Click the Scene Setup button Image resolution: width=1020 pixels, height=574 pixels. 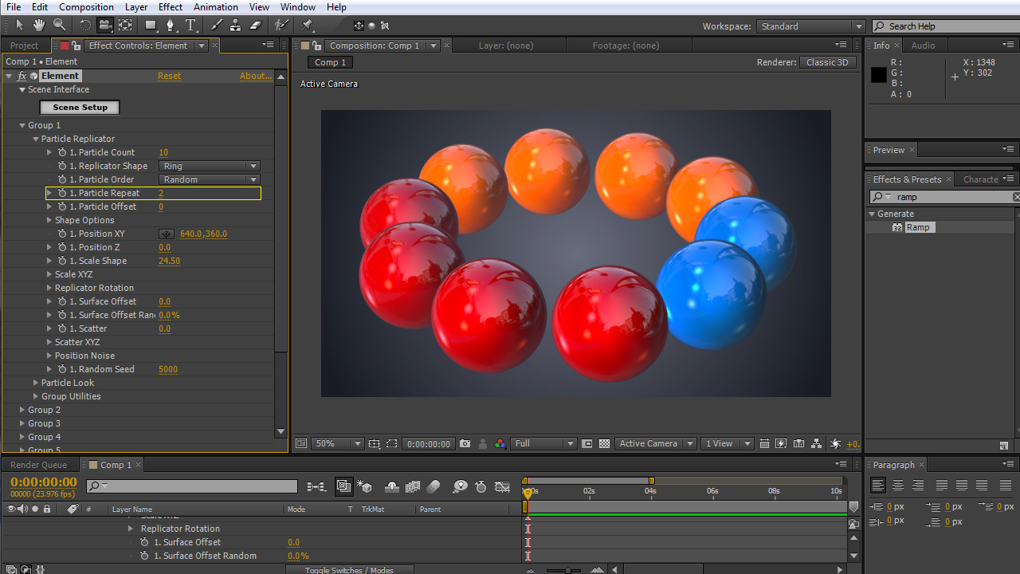click(x=80, y=107)
